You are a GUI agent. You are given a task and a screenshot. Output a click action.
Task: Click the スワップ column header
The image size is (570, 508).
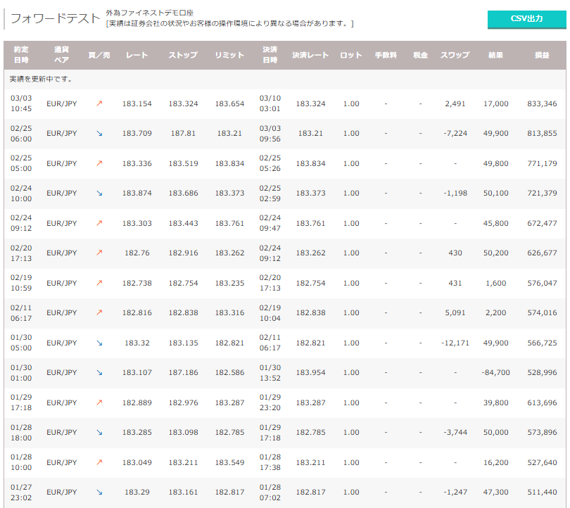(455, 55)
